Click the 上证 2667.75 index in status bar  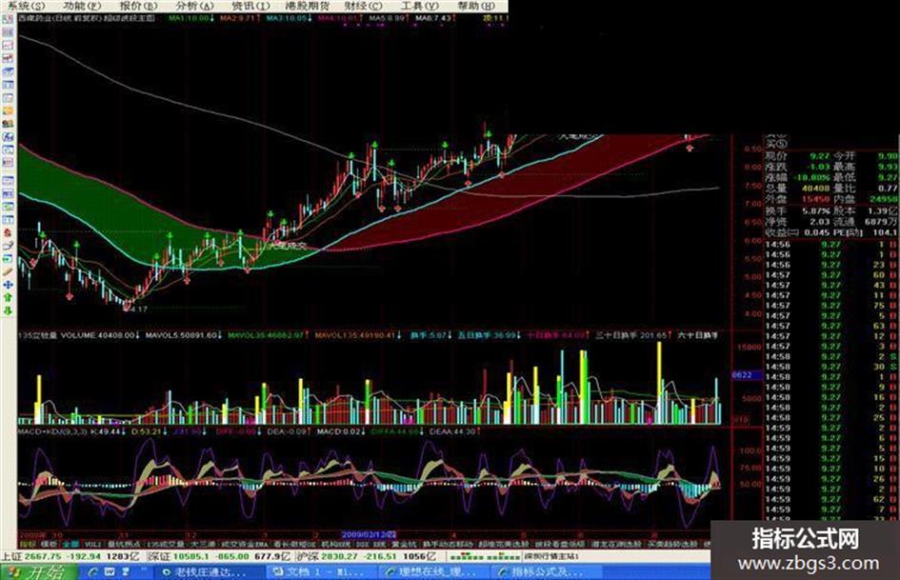pyautogui.click(x=70, y=556)
